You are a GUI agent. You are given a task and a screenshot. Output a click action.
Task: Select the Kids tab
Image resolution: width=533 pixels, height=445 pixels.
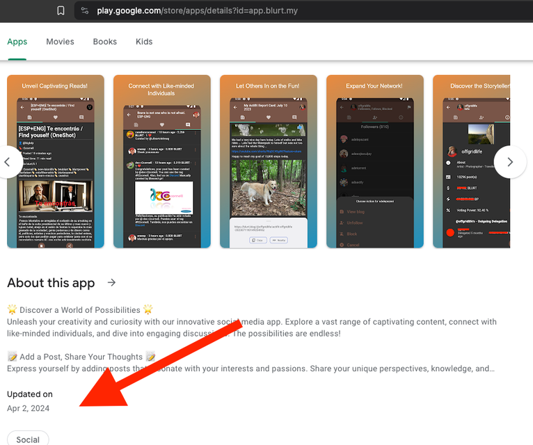[x=144, y=42]
